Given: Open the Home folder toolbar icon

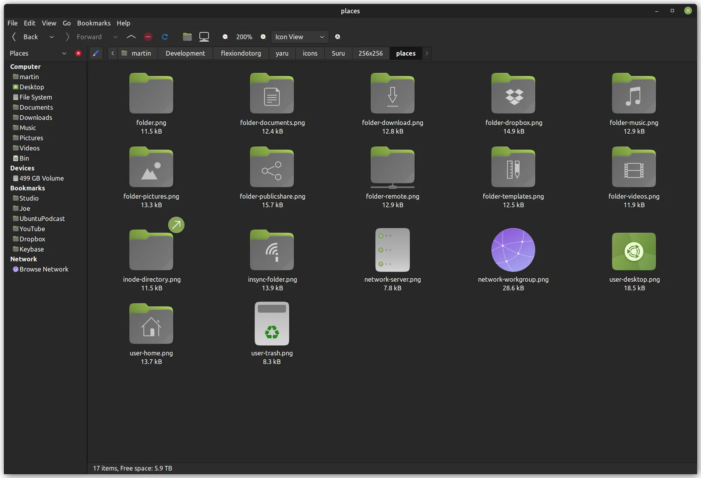Looking at the screenshot, I should coord(187,37).
